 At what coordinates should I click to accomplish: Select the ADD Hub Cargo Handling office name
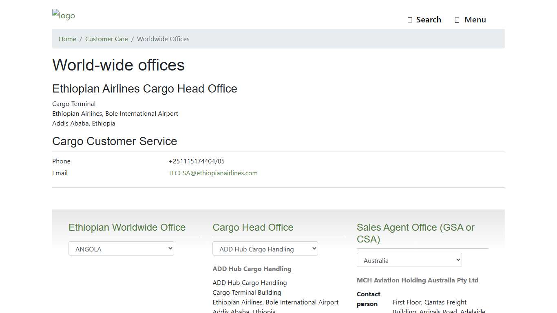[x=252, y=269]
